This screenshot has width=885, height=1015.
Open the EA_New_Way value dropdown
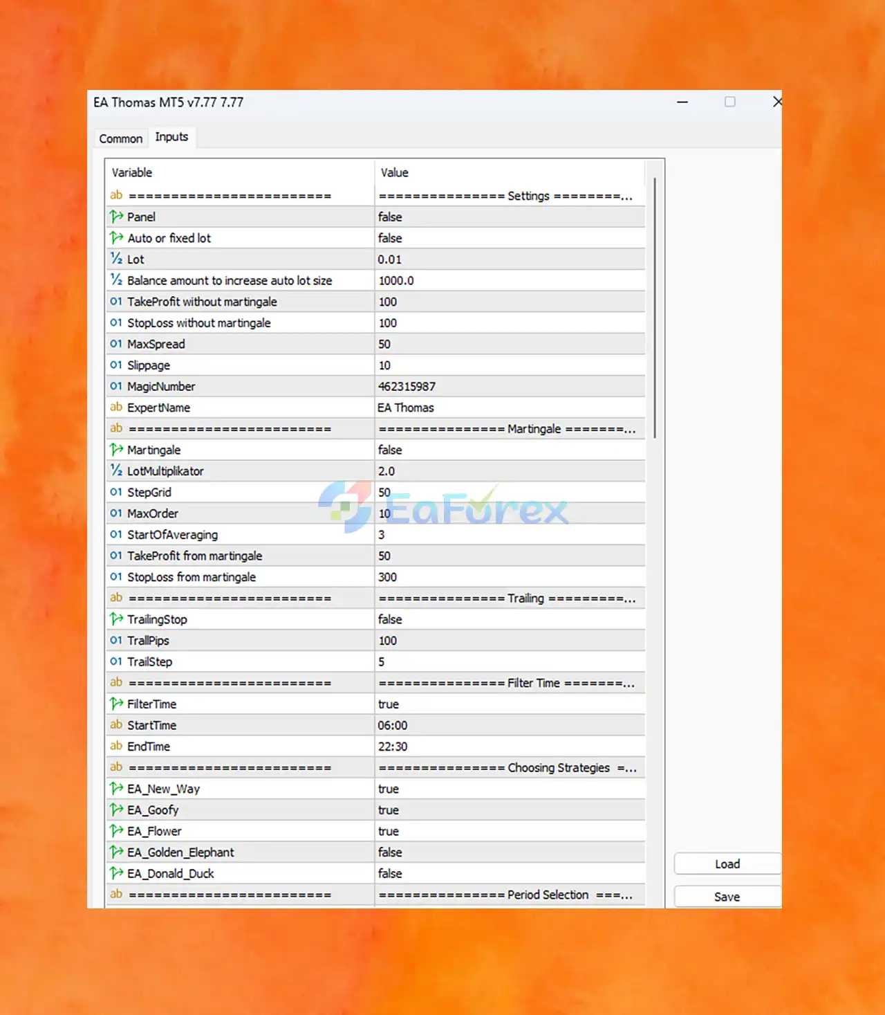click(510, 789)
